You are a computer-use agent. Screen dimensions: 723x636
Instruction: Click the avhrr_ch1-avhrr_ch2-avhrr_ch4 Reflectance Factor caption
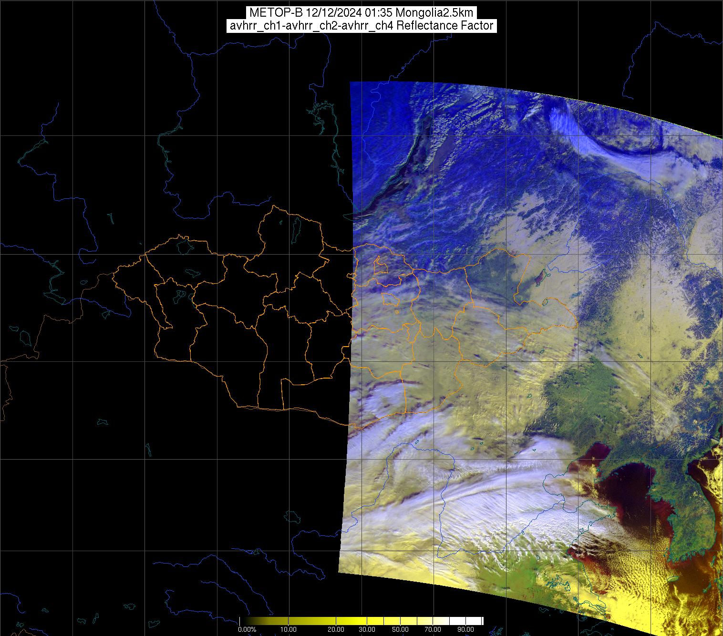pos(361,26)
